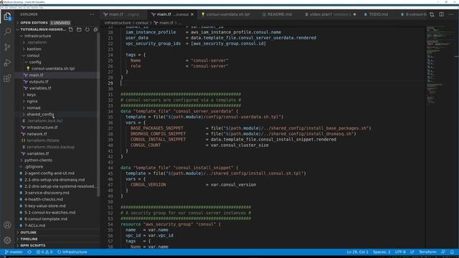Open 5-key-value-store.md file
459x258 pixels.
[45, 206]
